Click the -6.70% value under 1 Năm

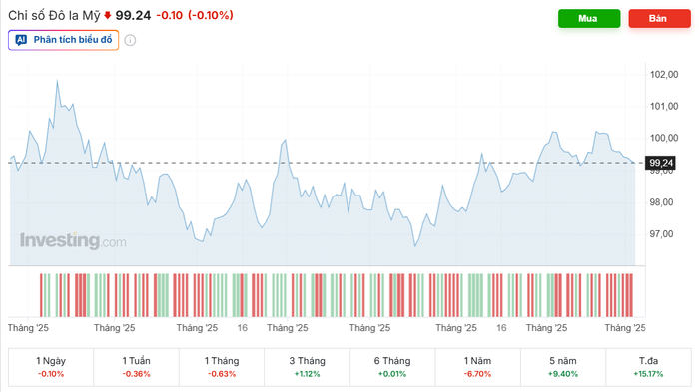point(477,374)
